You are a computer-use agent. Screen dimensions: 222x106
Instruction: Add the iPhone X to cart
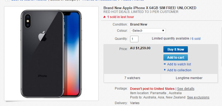point(176,57)
